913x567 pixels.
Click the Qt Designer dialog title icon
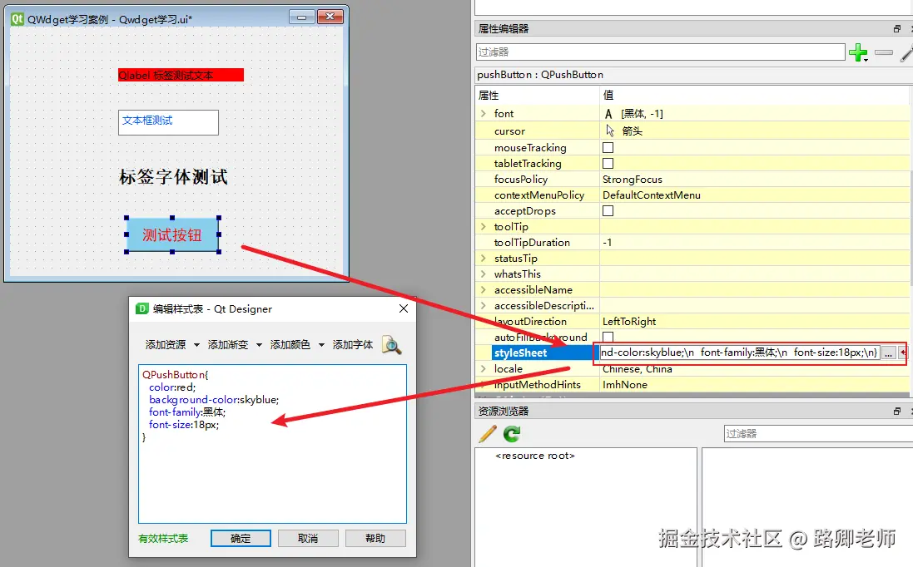pos(142,308)
